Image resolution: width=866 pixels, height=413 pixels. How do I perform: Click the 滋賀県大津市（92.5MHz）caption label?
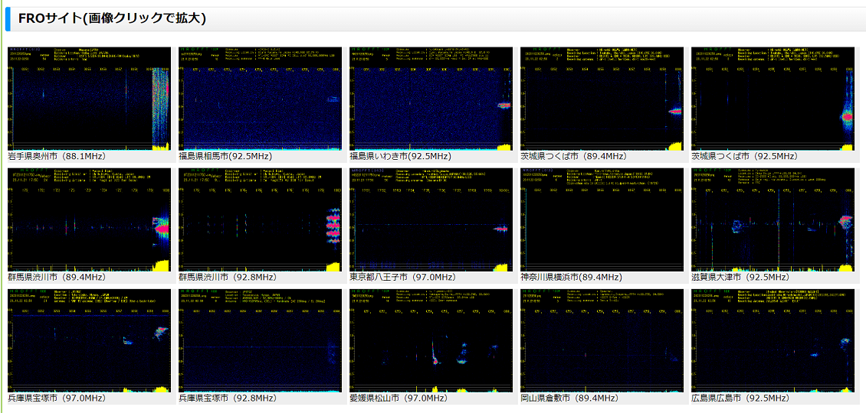pos(744,277)
